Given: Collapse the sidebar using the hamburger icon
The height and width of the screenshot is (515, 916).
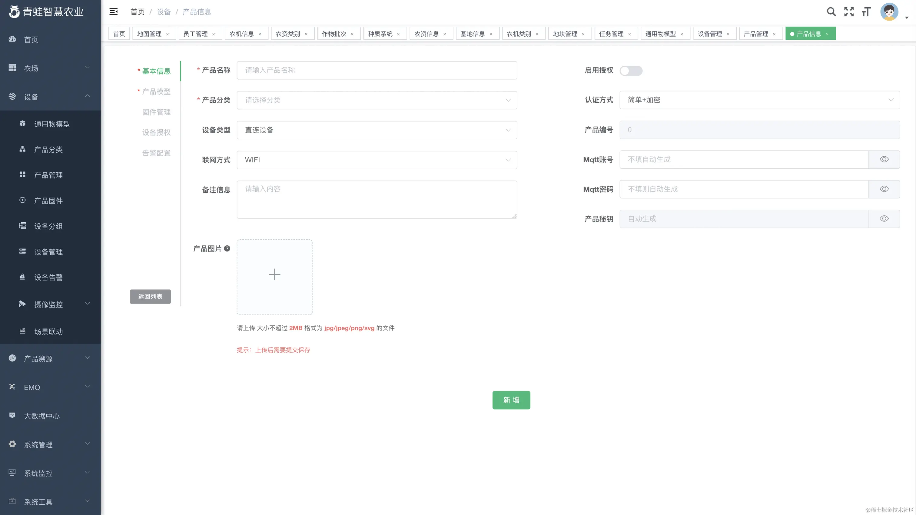Looking at the screenshot, I should point(113,12).
